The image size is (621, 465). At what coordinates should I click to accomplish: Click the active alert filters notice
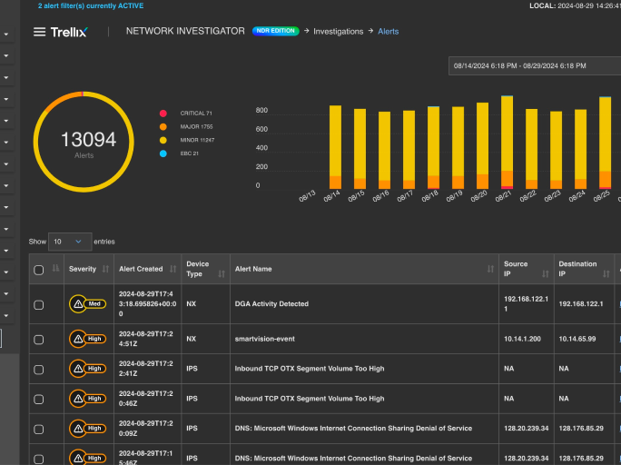pyautogui.click(x=91, y=5)
